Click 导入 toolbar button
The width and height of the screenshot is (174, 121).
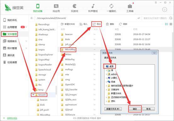[84, 24]
